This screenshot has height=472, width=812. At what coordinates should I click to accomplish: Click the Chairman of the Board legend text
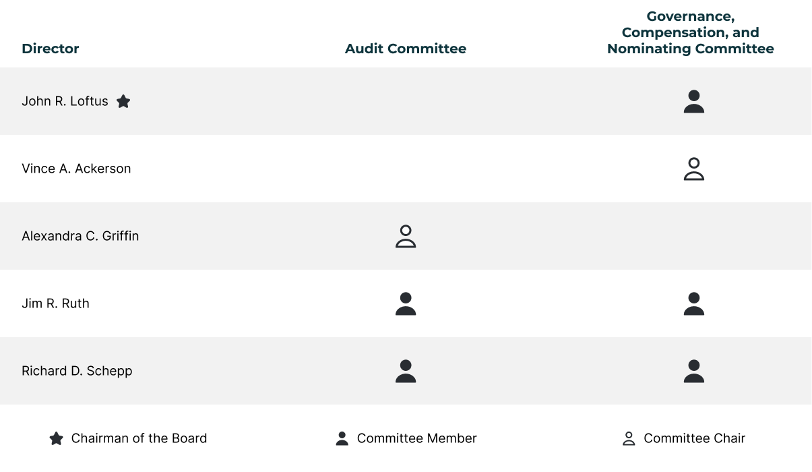point(139,438)
